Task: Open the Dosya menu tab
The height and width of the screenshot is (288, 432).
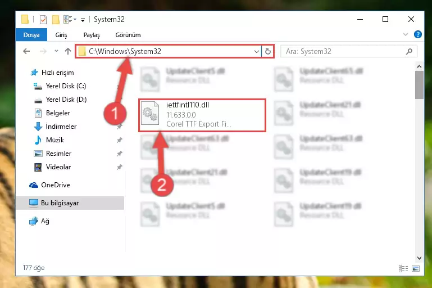Action: [31, 35]
